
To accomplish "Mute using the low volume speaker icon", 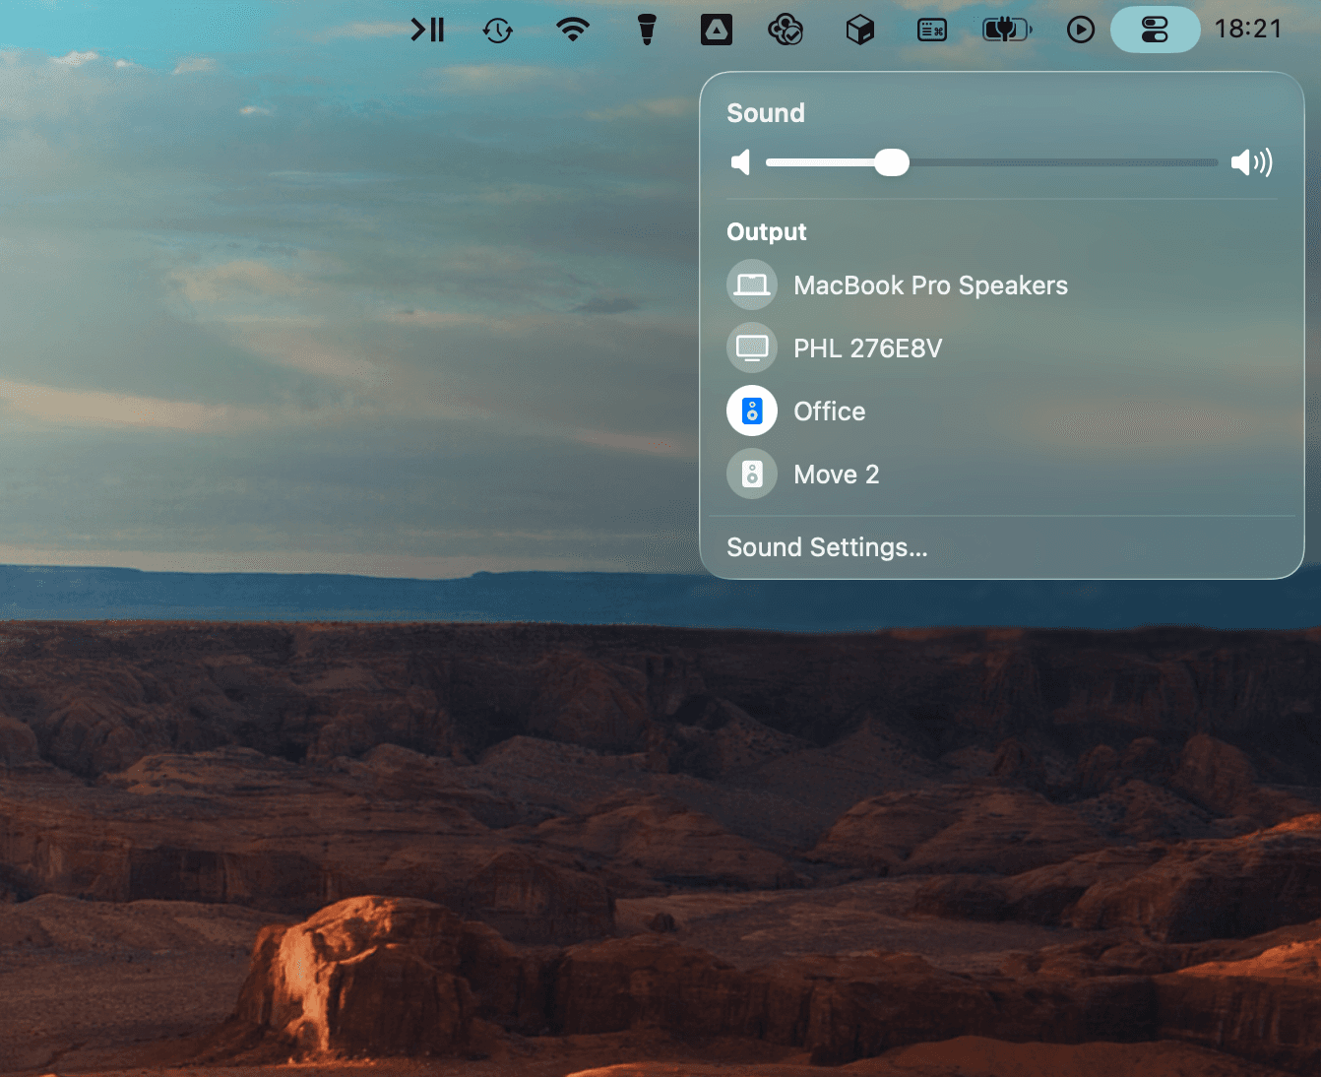I will tap(740, 162).
